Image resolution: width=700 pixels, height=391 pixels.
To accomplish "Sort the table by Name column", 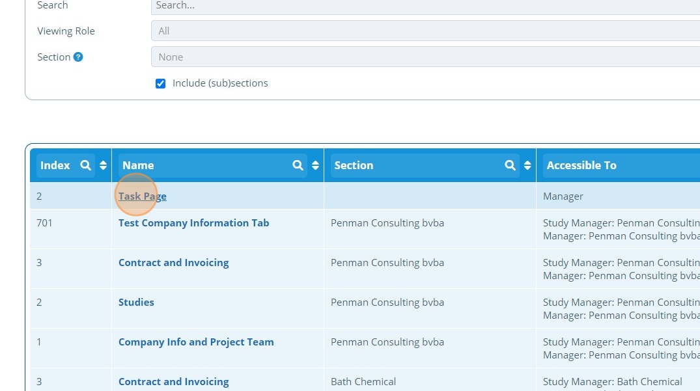I will tap(315, 165).
